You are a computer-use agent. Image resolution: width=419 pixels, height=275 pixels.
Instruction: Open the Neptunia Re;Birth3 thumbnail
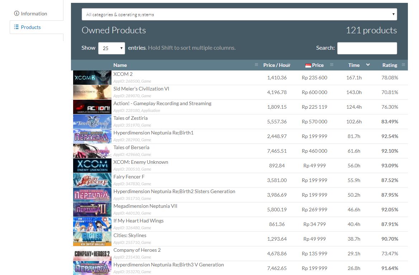pos(92,268)
